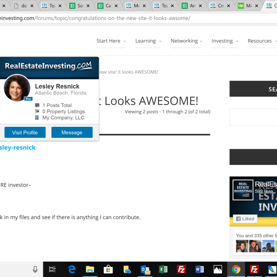277x277 pixels.
Task: Click 'Viewing 2 posts - 1 through 2' text
Action: tap(167, 112)
